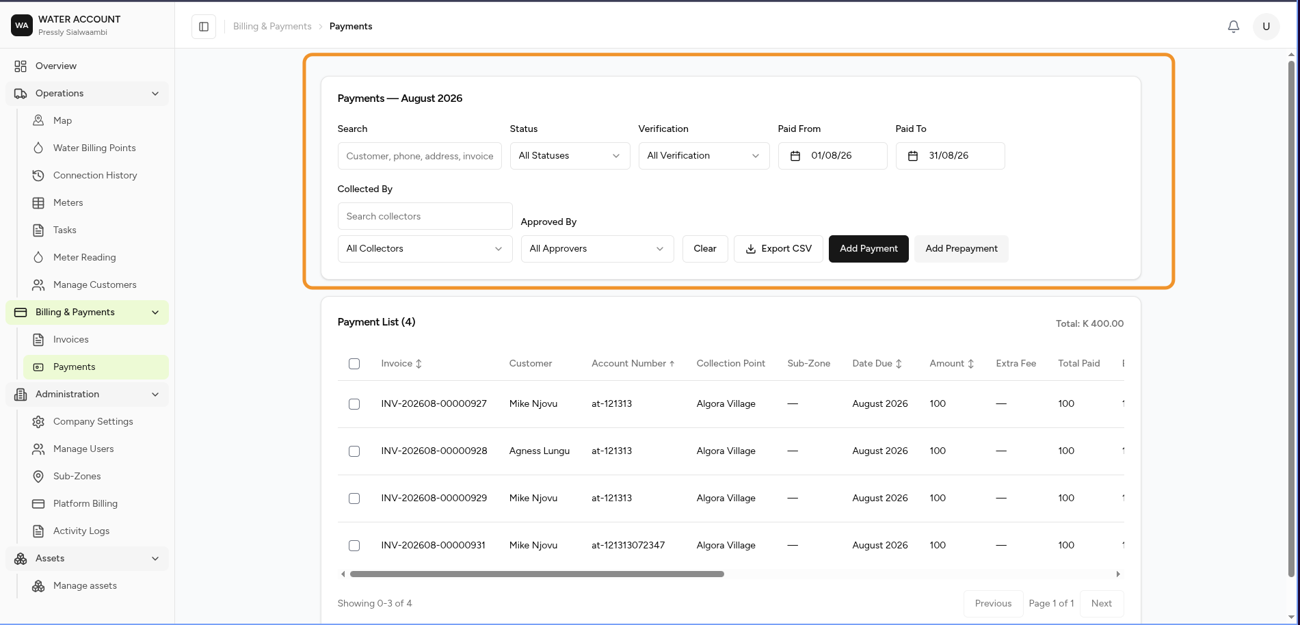The height and width of the screenshot is (625, 1300).
Task: Open the All Statuses dropdown
Action: coord(570,156)
